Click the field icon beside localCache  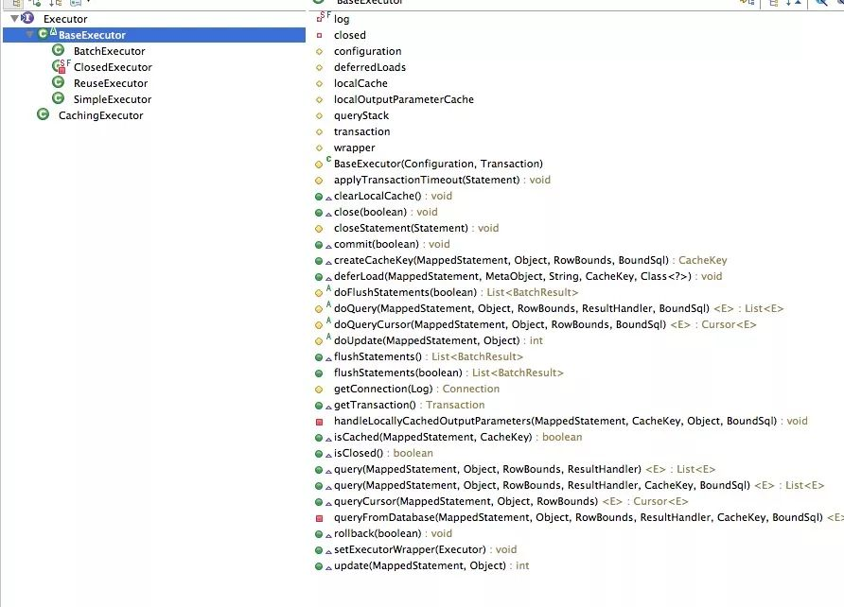tap(319, 84)
